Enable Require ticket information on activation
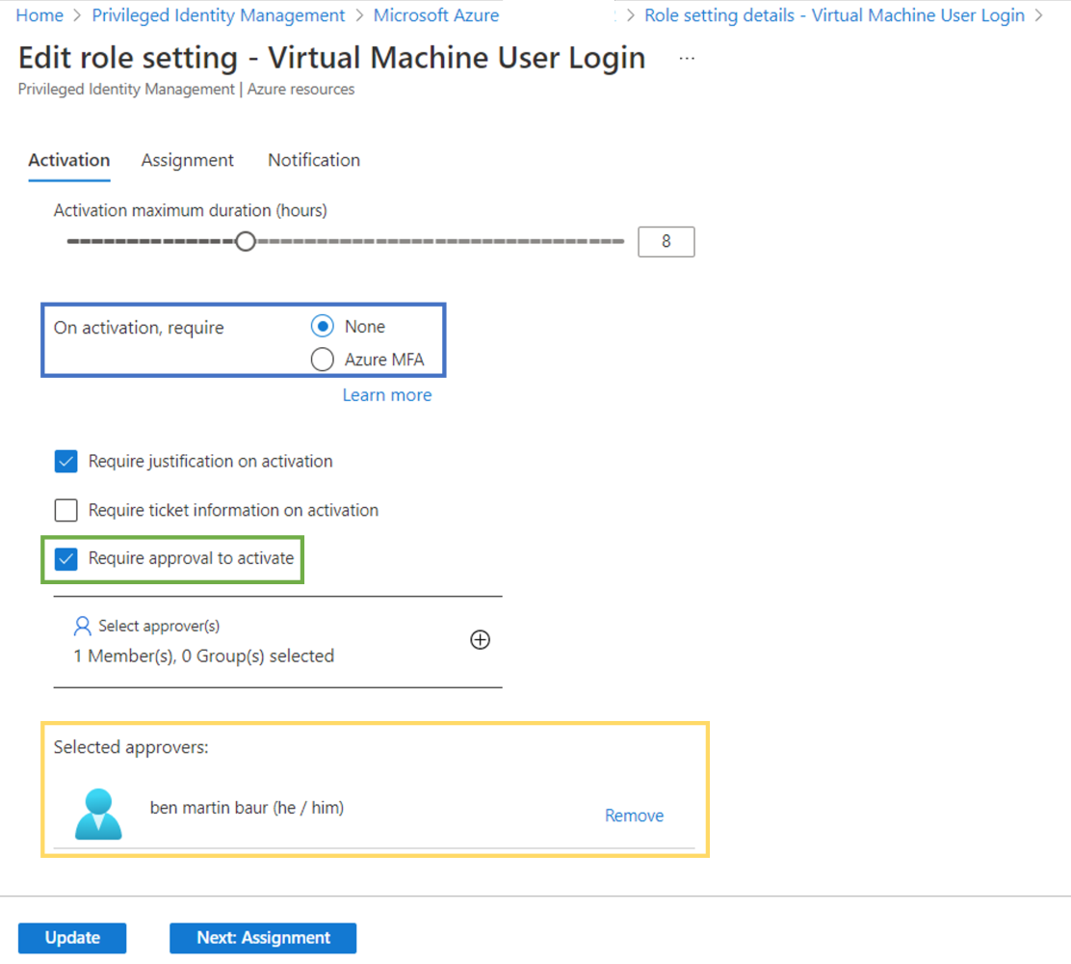 [65, 510]
